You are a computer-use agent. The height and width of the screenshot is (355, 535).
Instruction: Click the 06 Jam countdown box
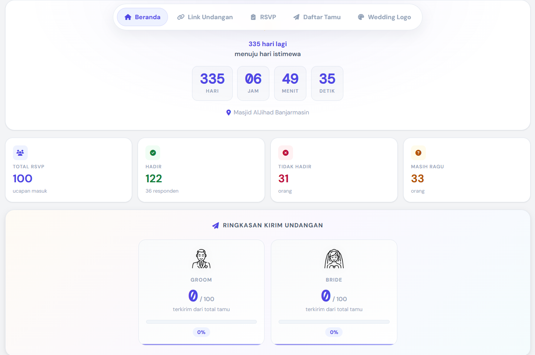253,83
